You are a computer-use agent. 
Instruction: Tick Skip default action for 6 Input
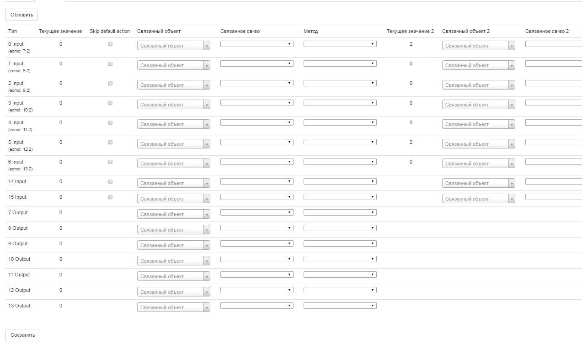tap(110, 162)
